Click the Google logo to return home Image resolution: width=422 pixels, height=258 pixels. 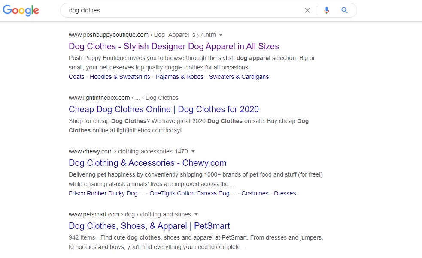pos(21,10)
